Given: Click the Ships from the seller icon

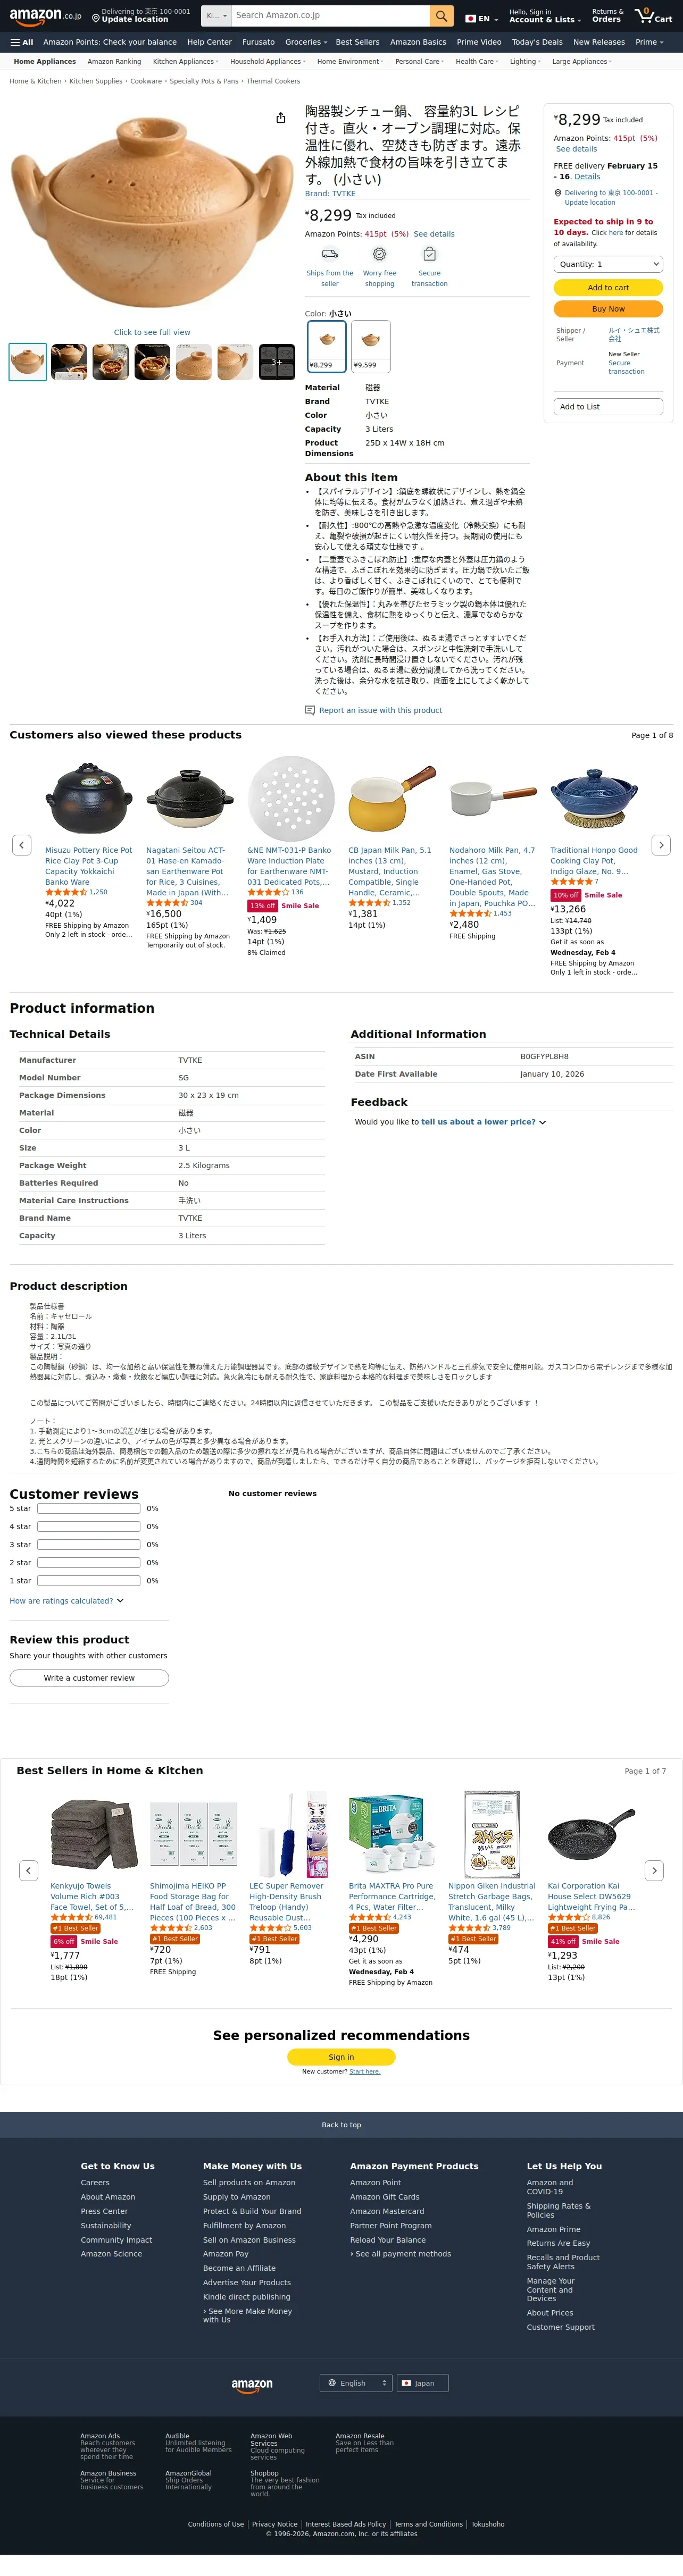Looking at the screenshot, I should [329, 254].
